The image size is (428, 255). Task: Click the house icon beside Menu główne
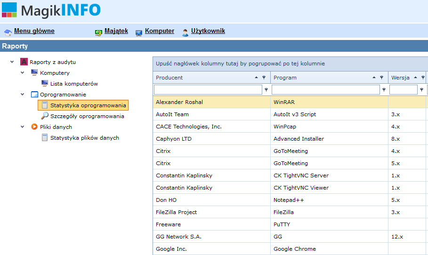tap(8, 33)
